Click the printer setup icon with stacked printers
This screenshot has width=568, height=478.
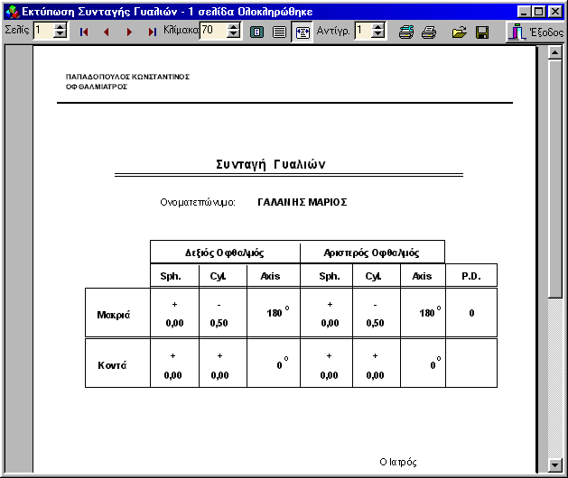click(x=406, y=32)
